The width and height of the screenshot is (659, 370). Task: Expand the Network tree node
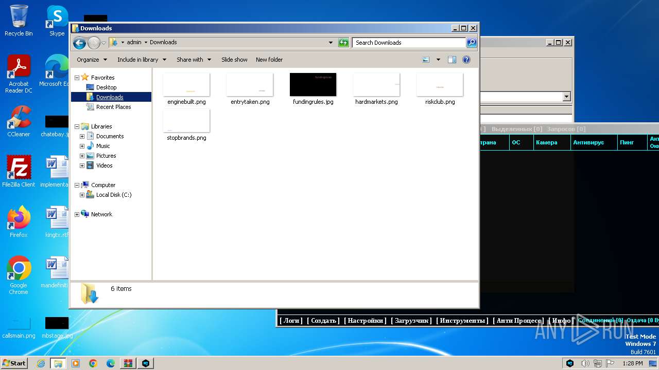click(77, 214)
